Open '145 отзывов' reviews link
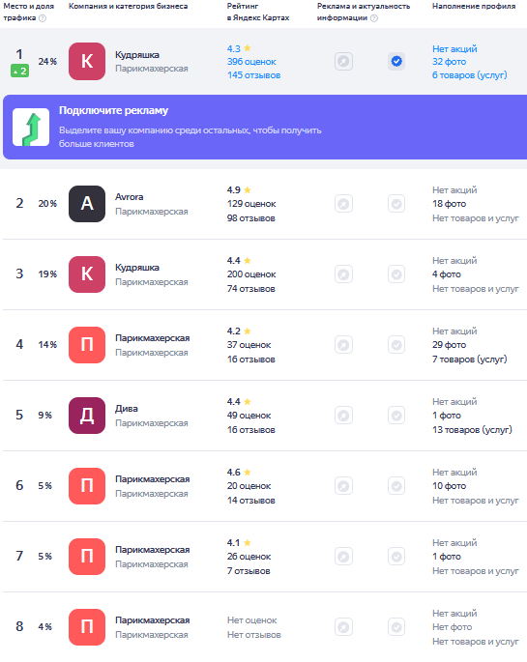 pos(253,75)
